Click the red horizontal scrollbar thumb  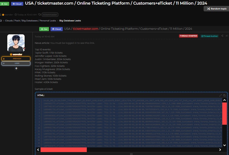coord(64,150)
